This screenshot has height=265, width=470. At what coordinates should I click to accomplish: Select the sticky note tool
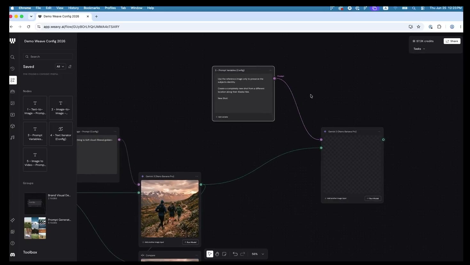(224, 254)
